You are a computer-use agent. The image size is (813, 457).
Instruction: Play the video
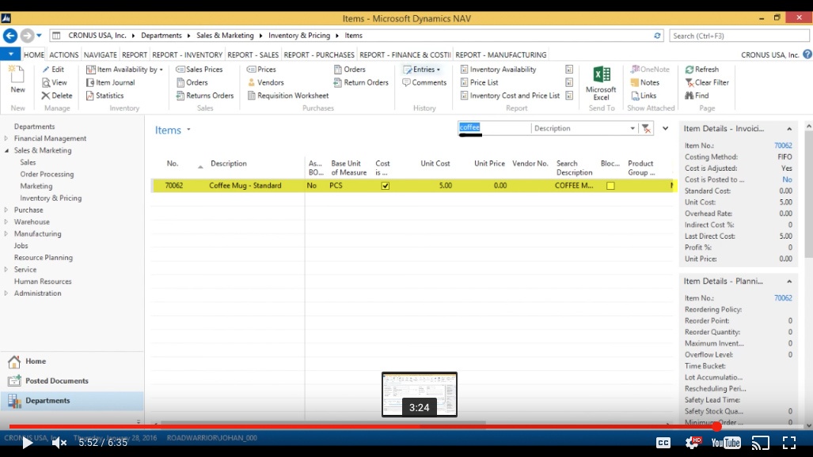point(27,443)
